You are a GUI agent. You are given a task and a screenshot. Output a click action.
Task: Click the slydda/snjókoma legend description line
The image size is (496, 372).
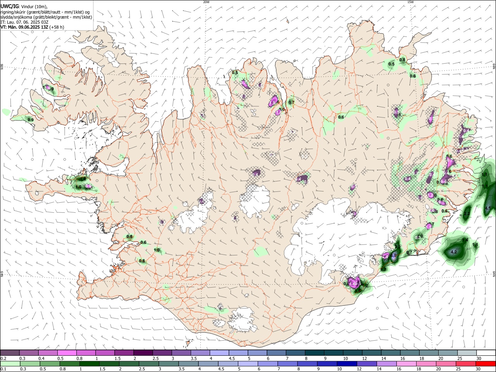(46, 17)
